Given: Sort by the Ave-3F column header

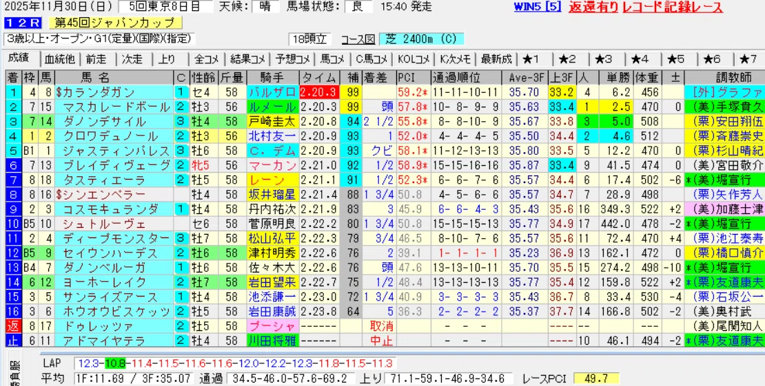Looking at the screenshot, I should click(x=524, y=78).
